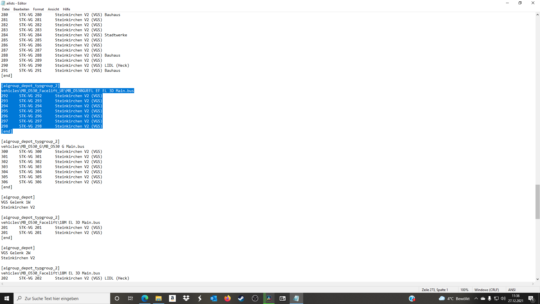Click the volume speaker tray icon
The width and height of the screenshot is (540, 304).
click(503, 298)
